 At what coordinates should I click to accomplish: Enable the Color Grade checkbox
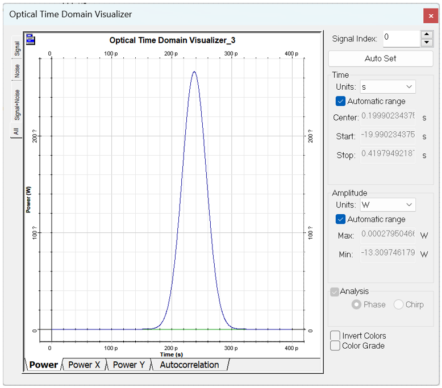[336, 345]
